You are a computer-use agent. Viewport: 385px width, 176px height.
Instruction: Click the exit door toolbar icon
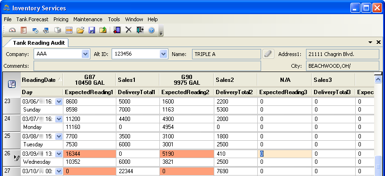[140, 30]
